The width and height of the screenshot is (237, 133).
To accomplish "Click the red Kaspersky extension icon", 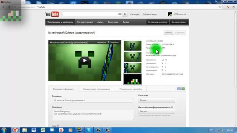I will coord(228,7).
